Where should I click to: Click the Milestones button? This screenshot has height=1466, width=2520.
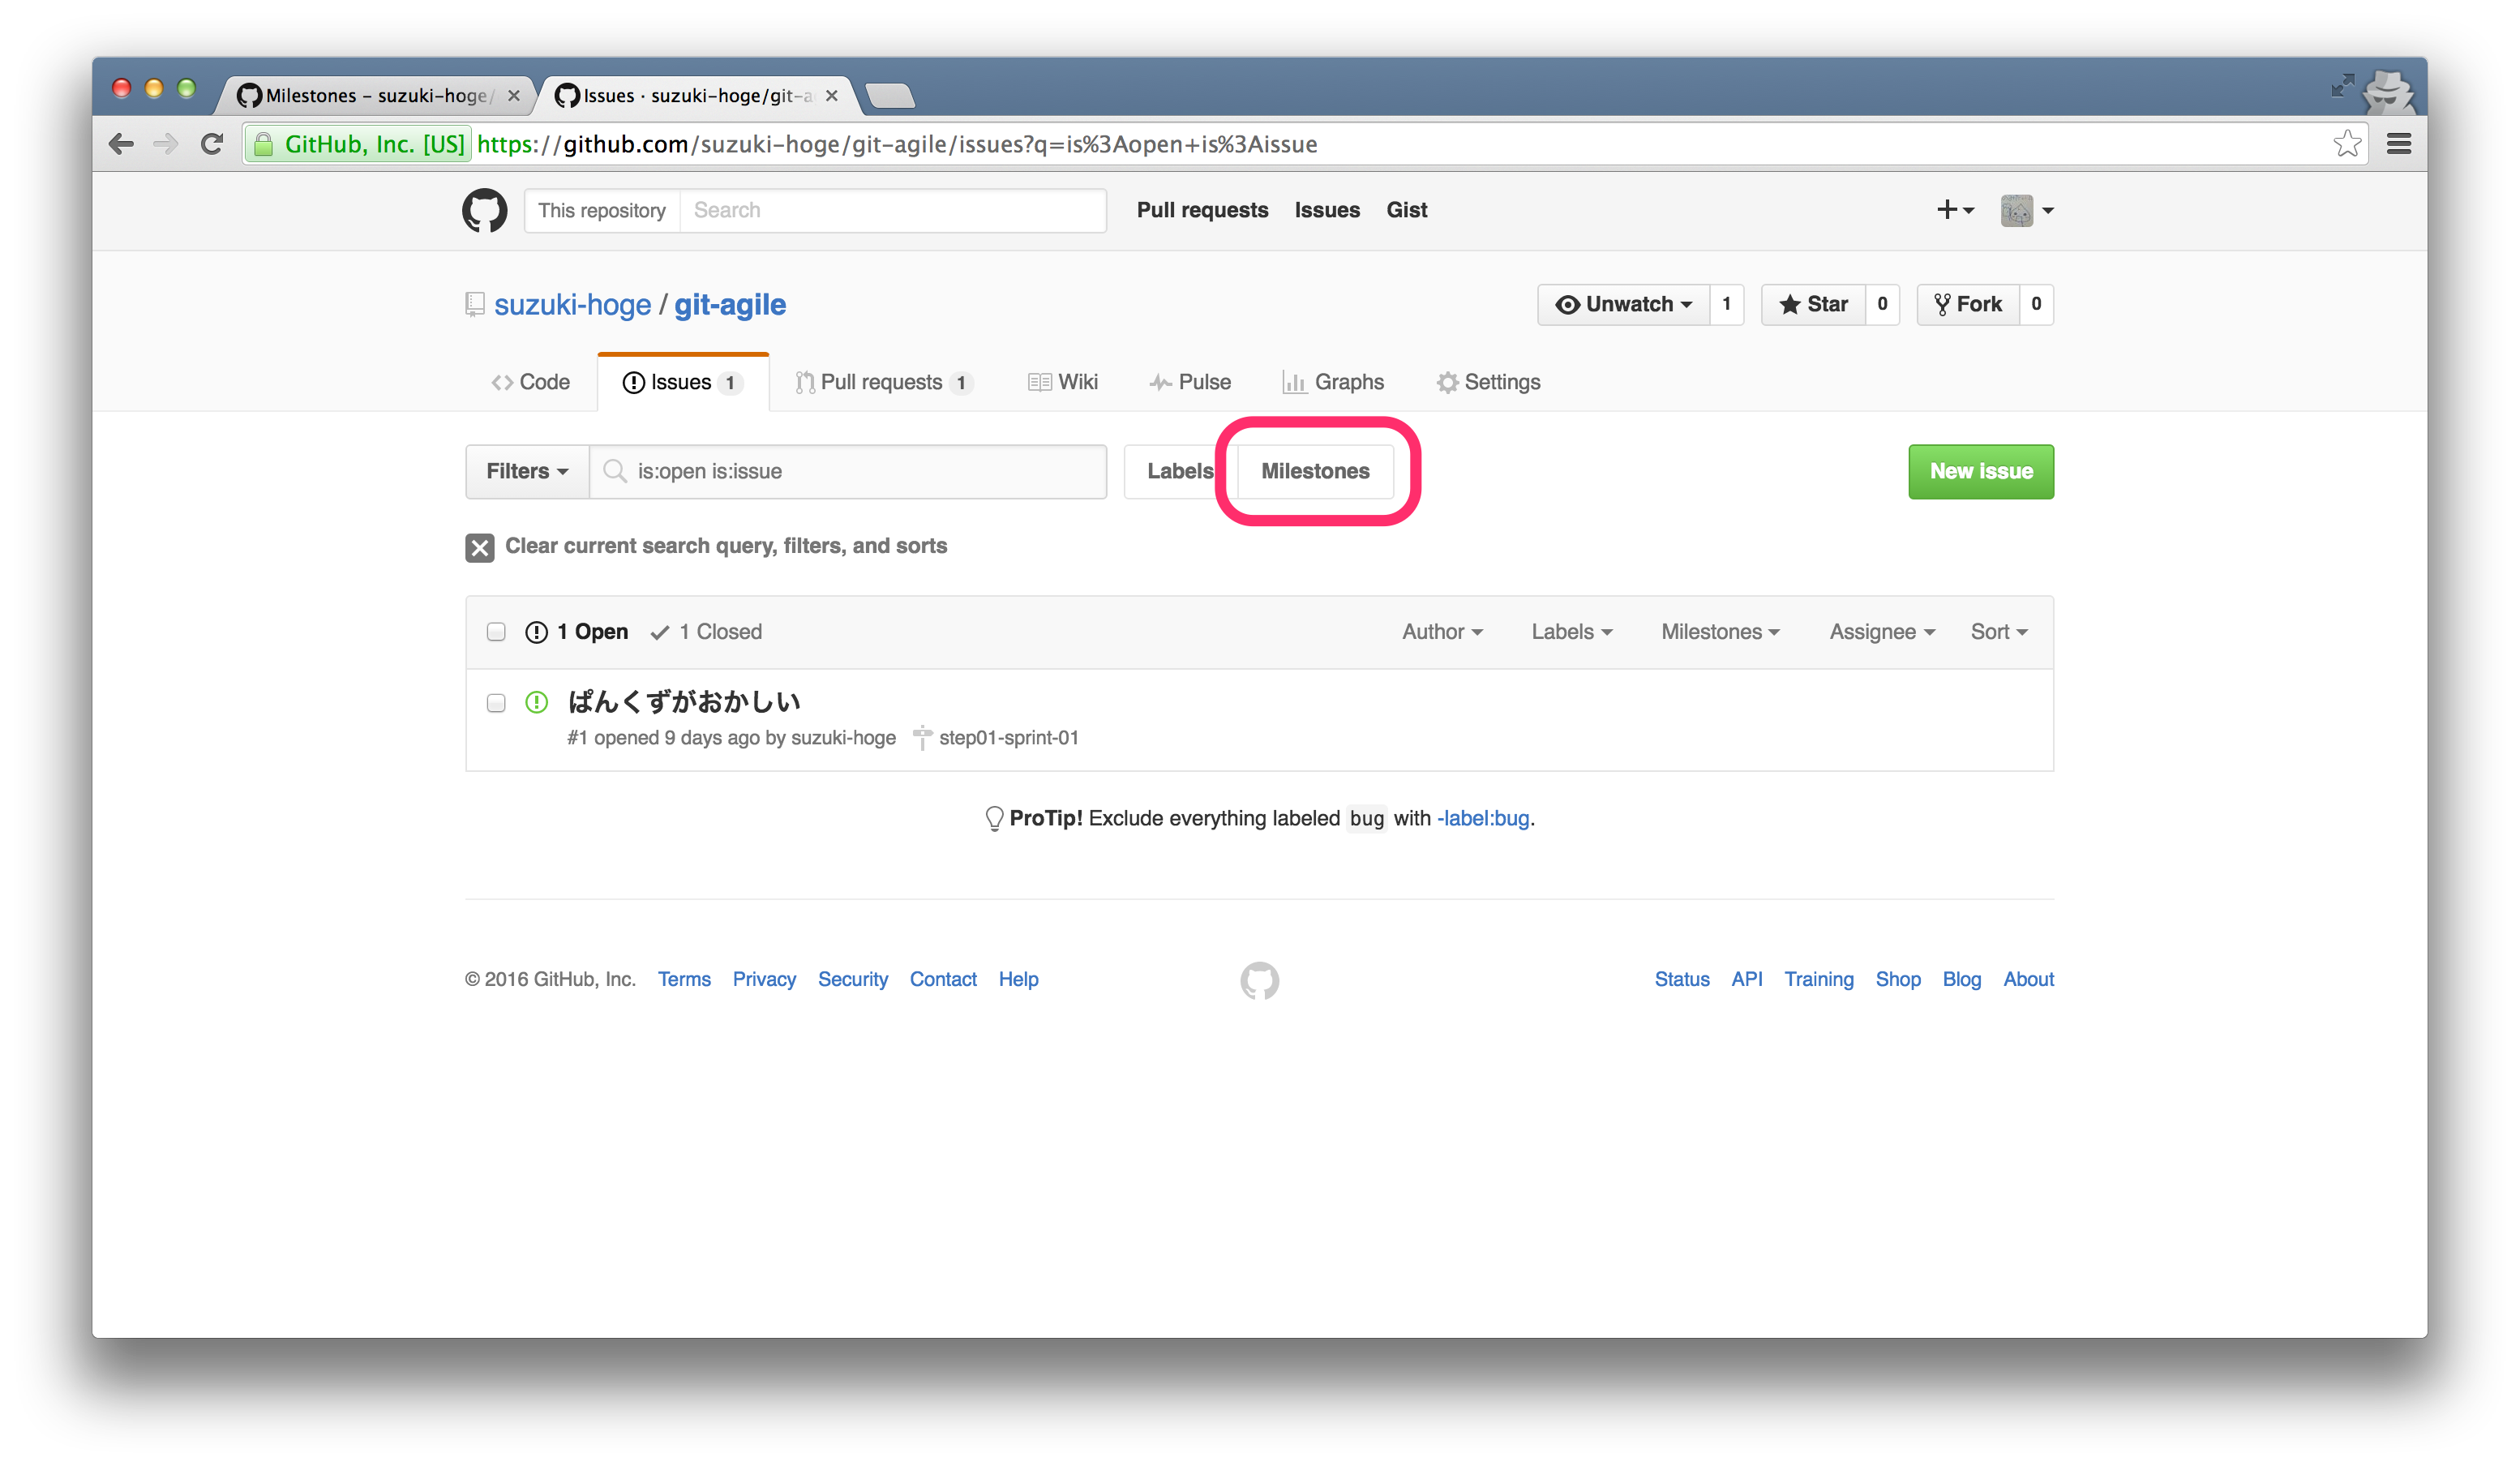[1315, 471]
